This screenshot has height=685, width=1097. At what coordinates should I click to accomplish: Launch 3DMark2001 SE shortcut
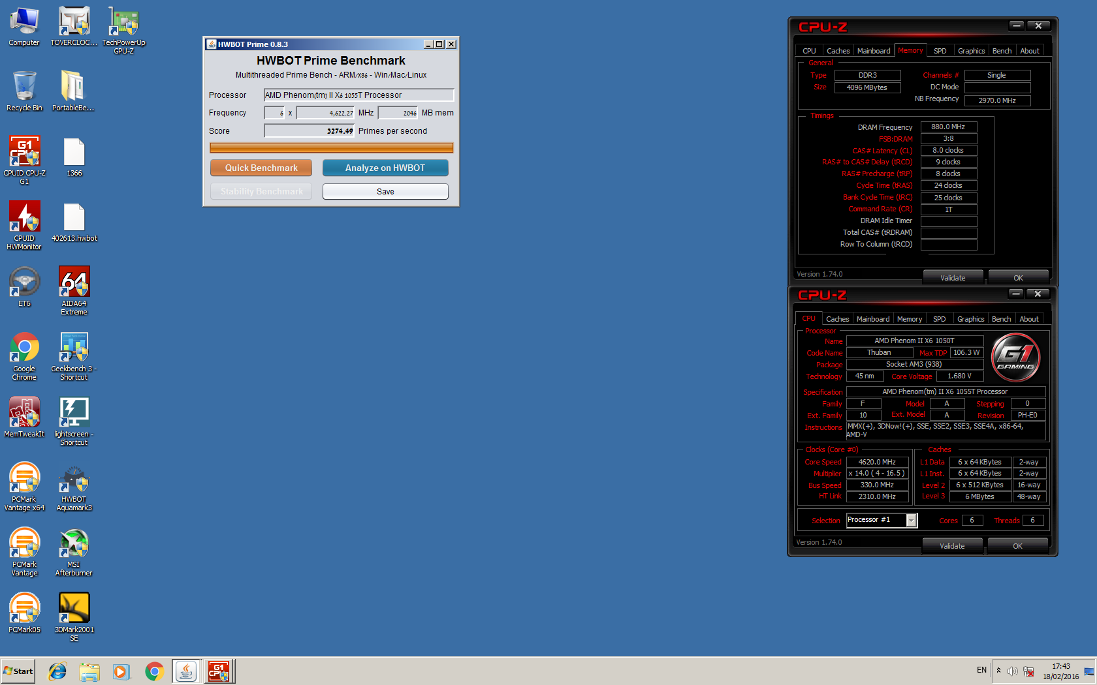74,617
